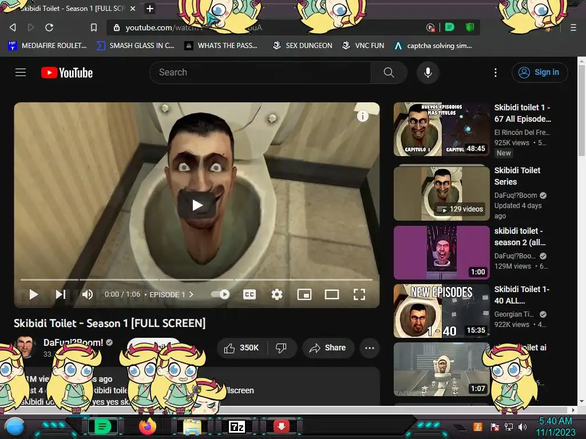The width and height of the screenshot is (586, 439).
Task: Open the captcha solving sim... bookmark
Action: pos(433,46)
